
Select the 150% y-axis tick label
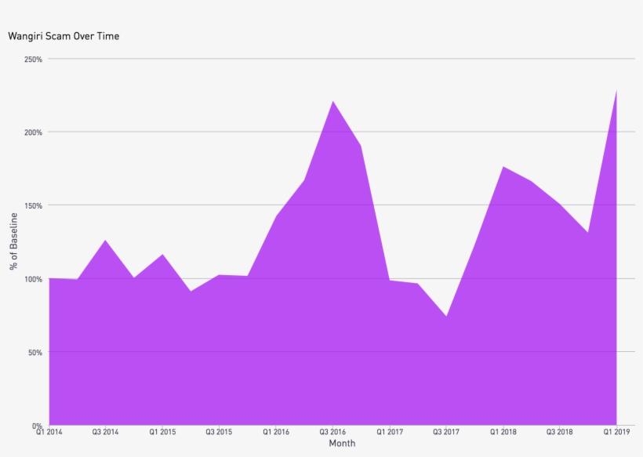click(x=34, y=205)
